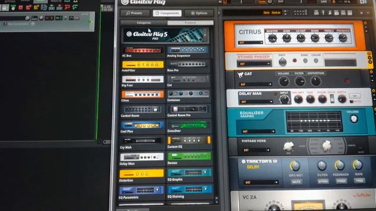The height and width of the screenshot is (211, 376).
Task: Toggle the Stoned Phaser red power LED
Action: (294, 61)
